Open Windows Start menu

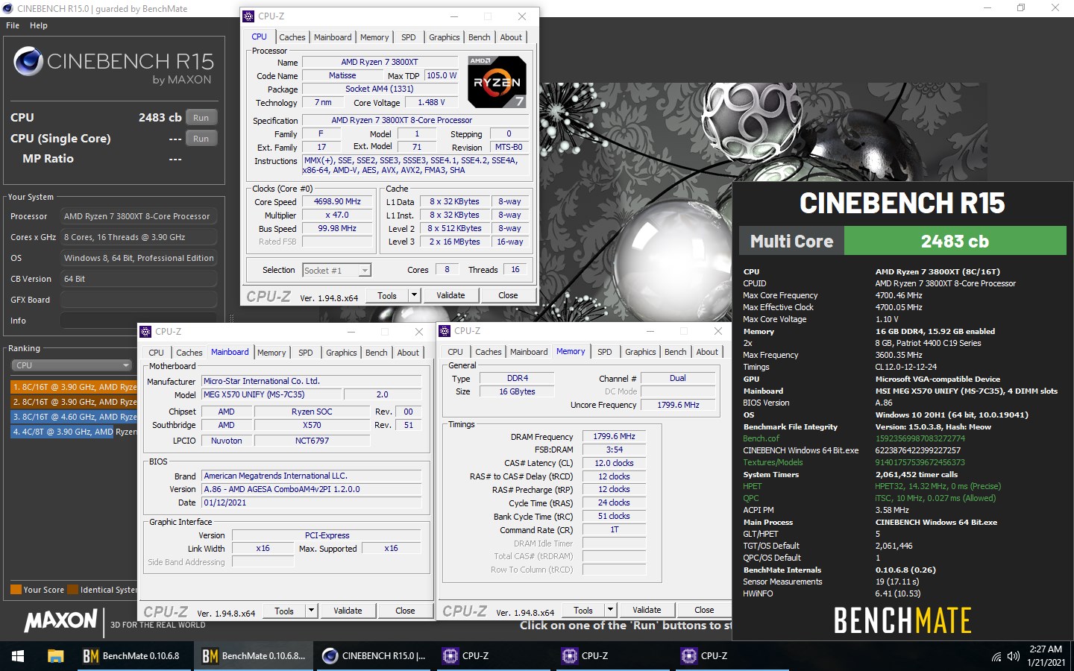[x=18, y=656]
